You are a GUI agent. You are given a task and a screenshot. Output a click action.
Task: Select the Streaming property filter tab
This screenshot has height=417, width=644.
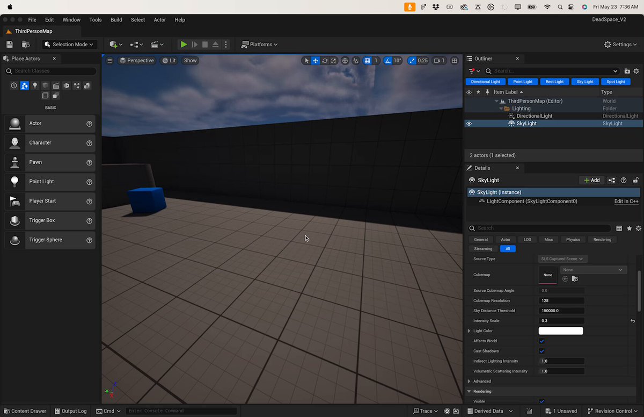click(x=483, y=249)
